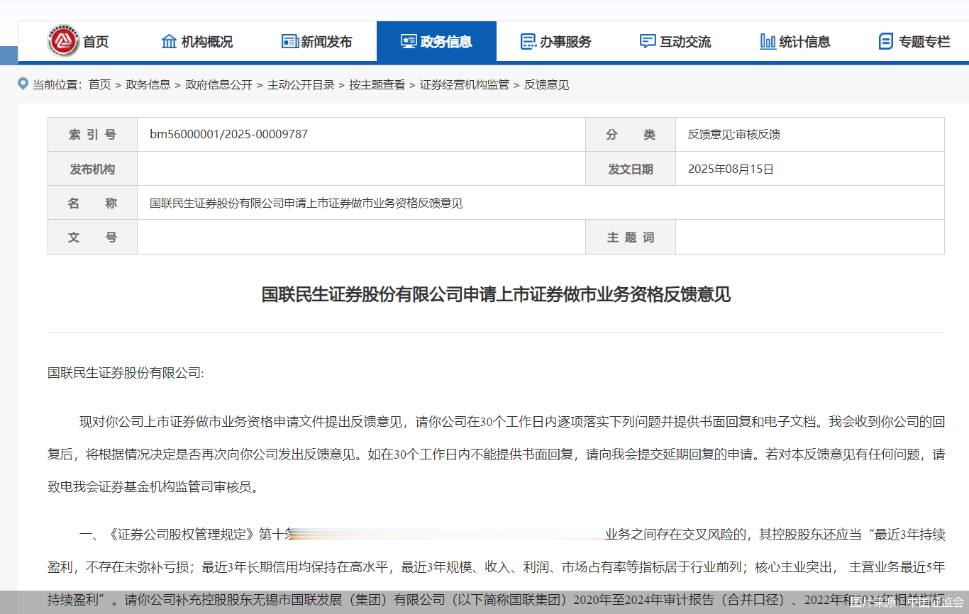969x614 pixels.
Task: Click the 主 题 词 table label
Action: pyautogui.click(x=631, y=237)
